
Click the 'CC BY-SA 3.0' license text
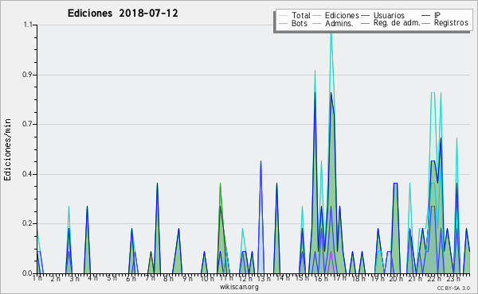[x=453, y=288]
